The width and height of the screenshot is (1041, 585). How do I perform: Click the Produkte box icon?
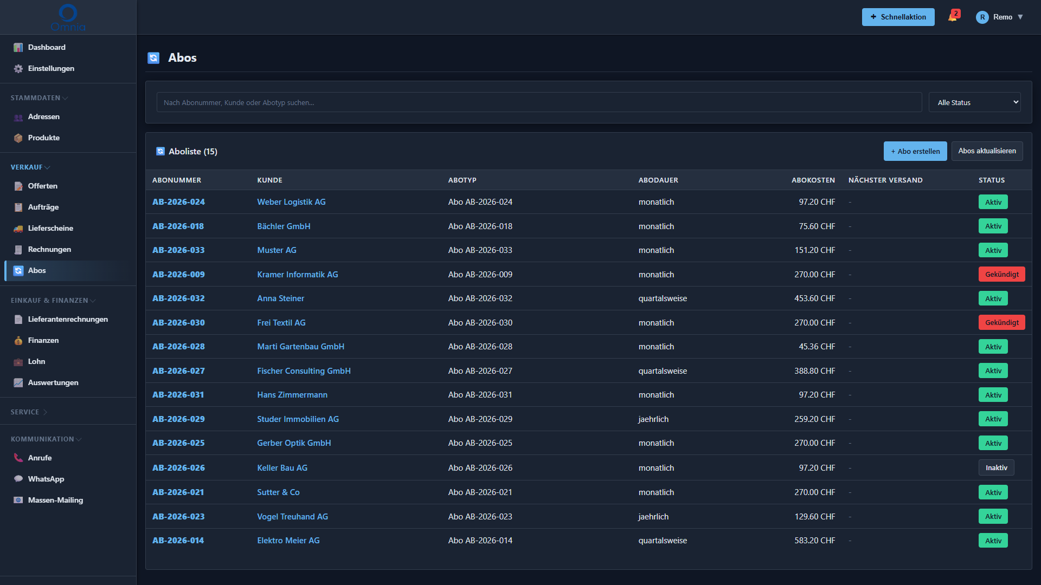[18, 138]
